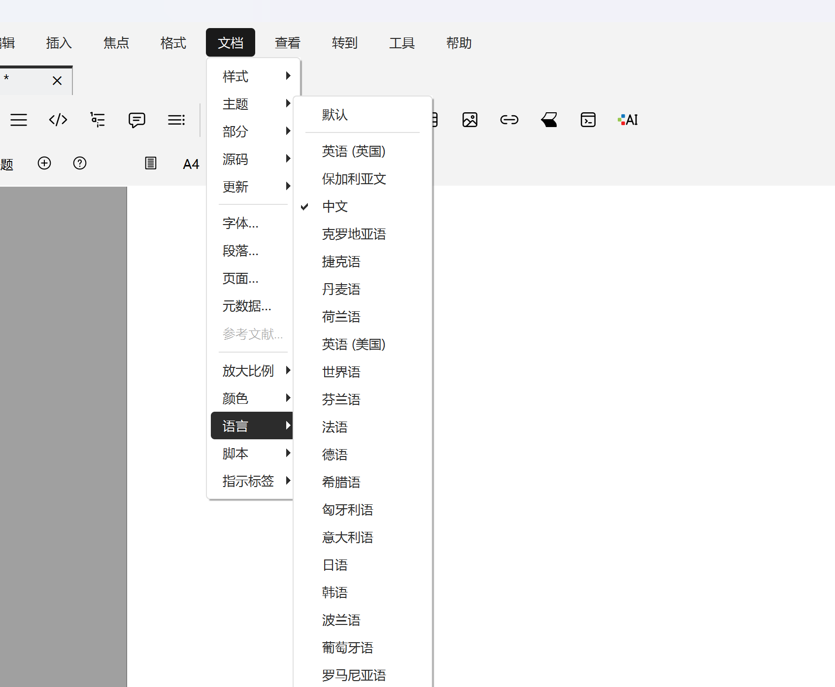Choose 日语 from the language list

click(335, 565)
